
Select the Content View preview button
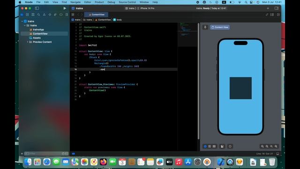220,27
